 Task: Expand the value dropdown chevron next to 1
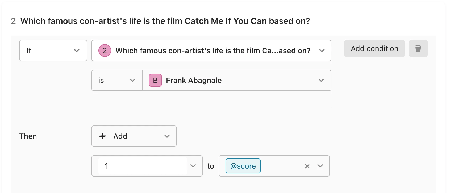tap(193, 166)
